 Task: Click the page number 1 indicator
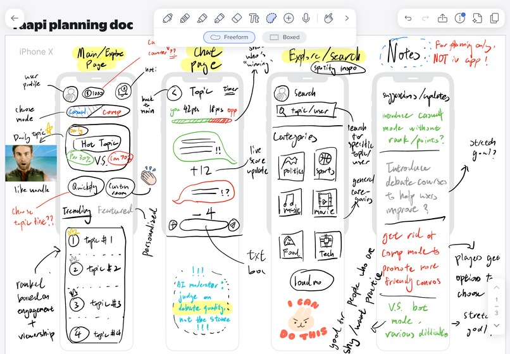coord(496,300)
